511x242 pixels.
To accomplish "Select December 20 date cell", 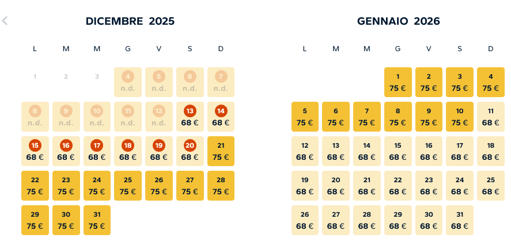I will coord(190,151).
